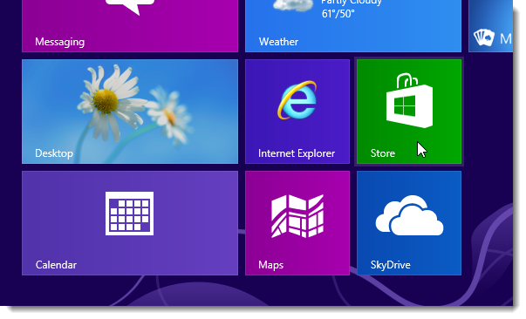Viewport: 526px width, 319px height.
Task: Open the Weather tile
Action: 353,26
